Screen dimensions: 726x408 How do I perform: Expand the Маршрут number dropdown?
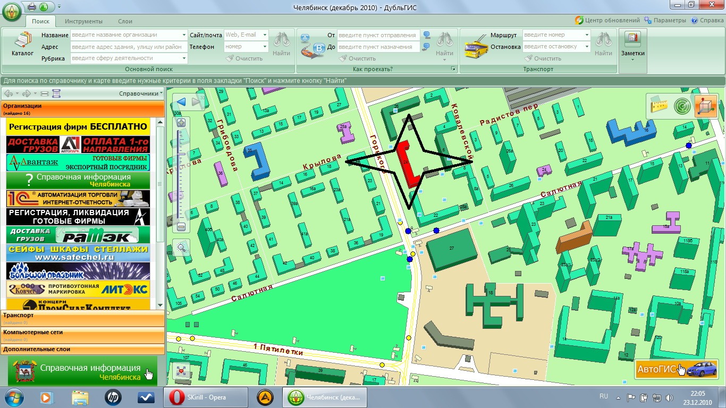tap(587, 35)
